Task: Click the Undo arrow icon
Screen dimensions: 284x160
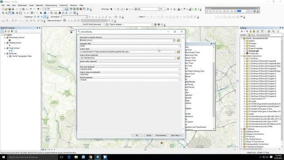Action: coord(31,9)
